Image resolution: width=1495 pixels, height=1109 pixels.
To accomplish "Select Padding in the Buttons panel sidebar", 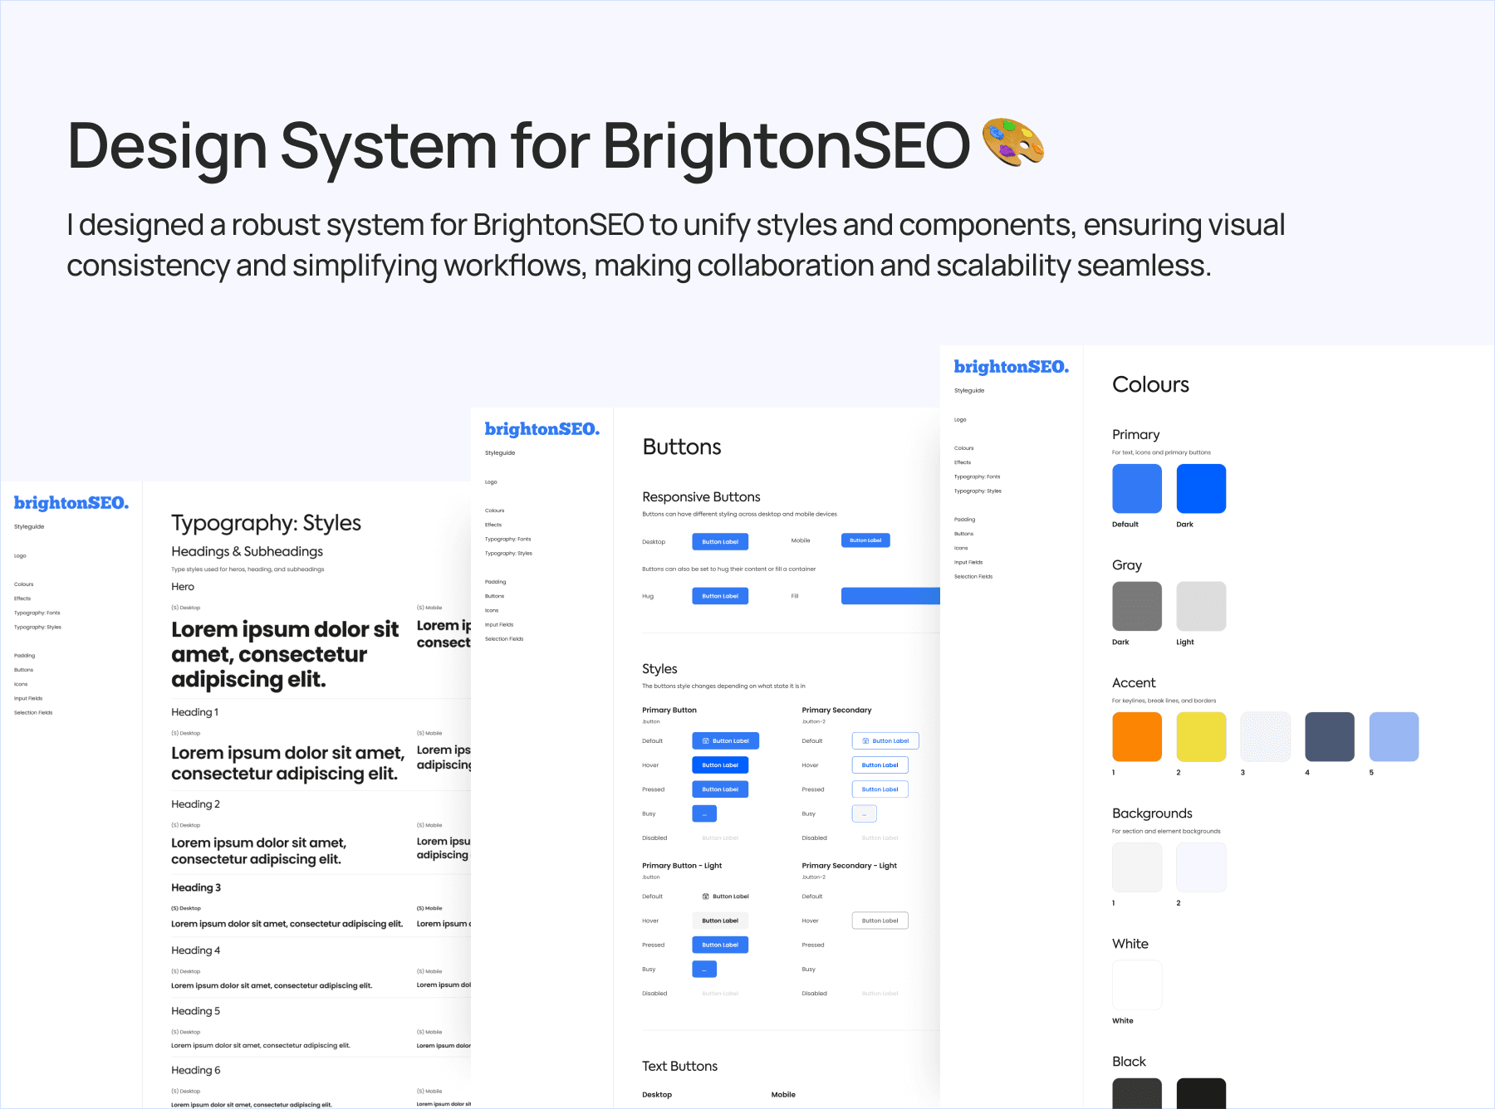I will click(x=496, y=582).
